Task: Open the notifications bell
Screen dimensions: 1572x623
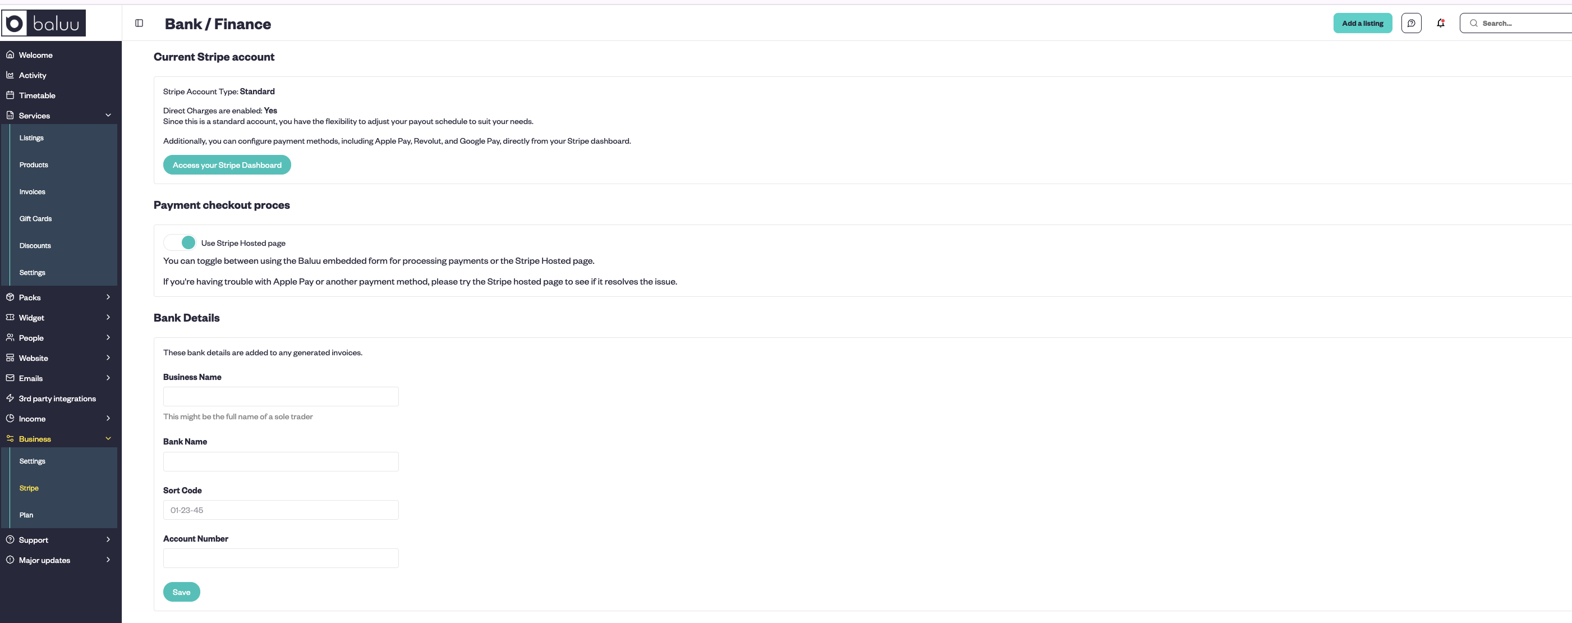Action: 1440,23
